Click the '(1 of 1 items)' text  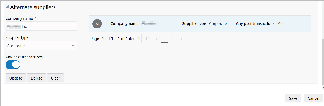[128, 39]
